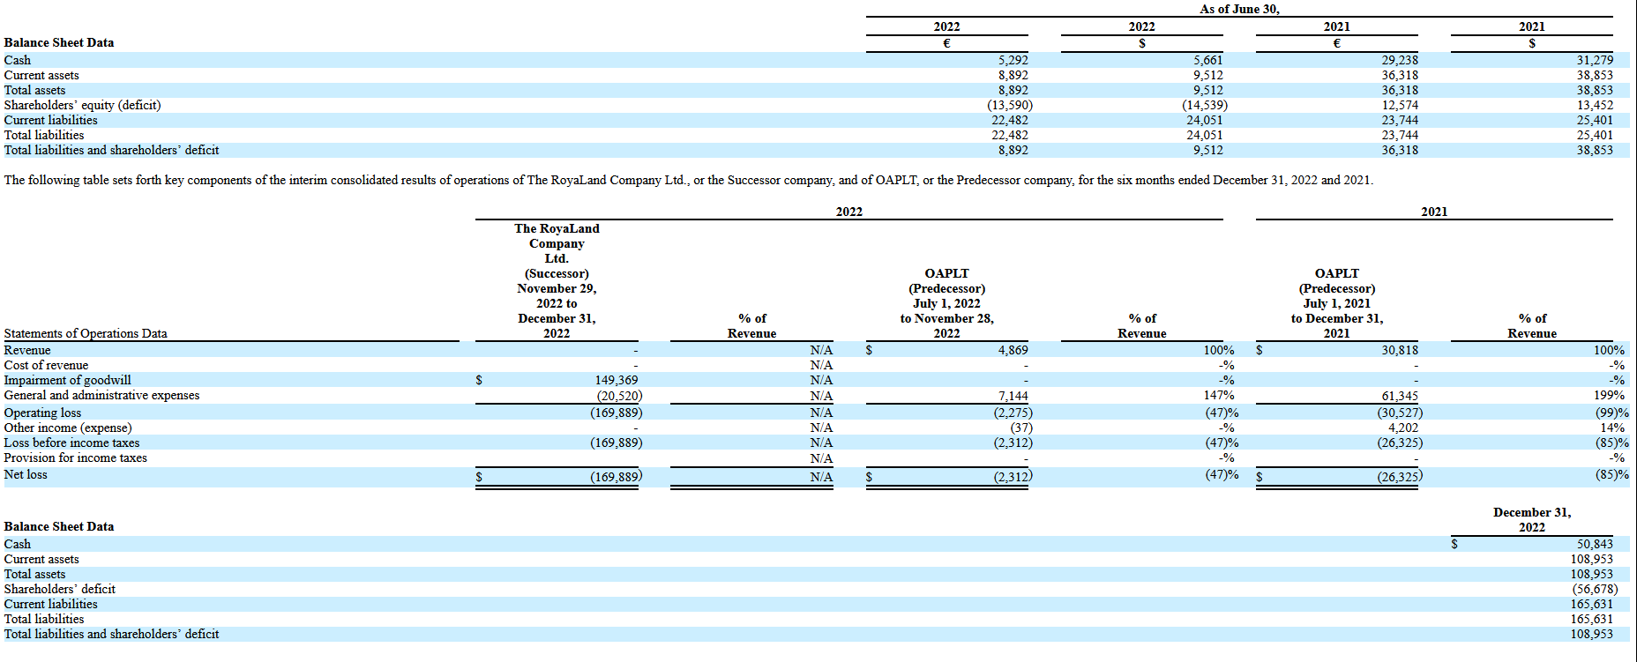Click the 'Impairment of goodwill' row label
Viewport: 1637px width, 662px height.
pyautogui.click(x=67, y=380)
